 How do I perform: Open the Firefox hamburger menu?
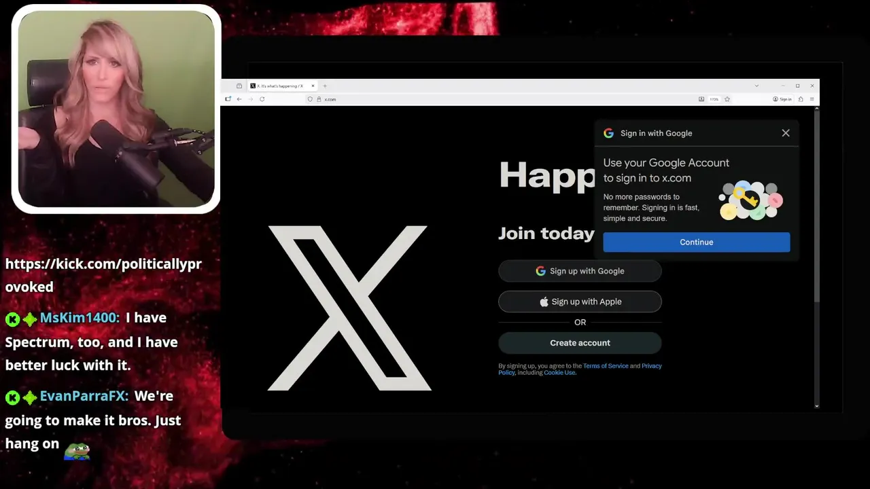[x=812, y=99]
